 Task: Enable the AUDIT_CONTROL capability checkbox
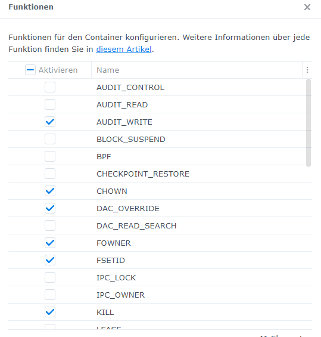click(x=50, y=87)
